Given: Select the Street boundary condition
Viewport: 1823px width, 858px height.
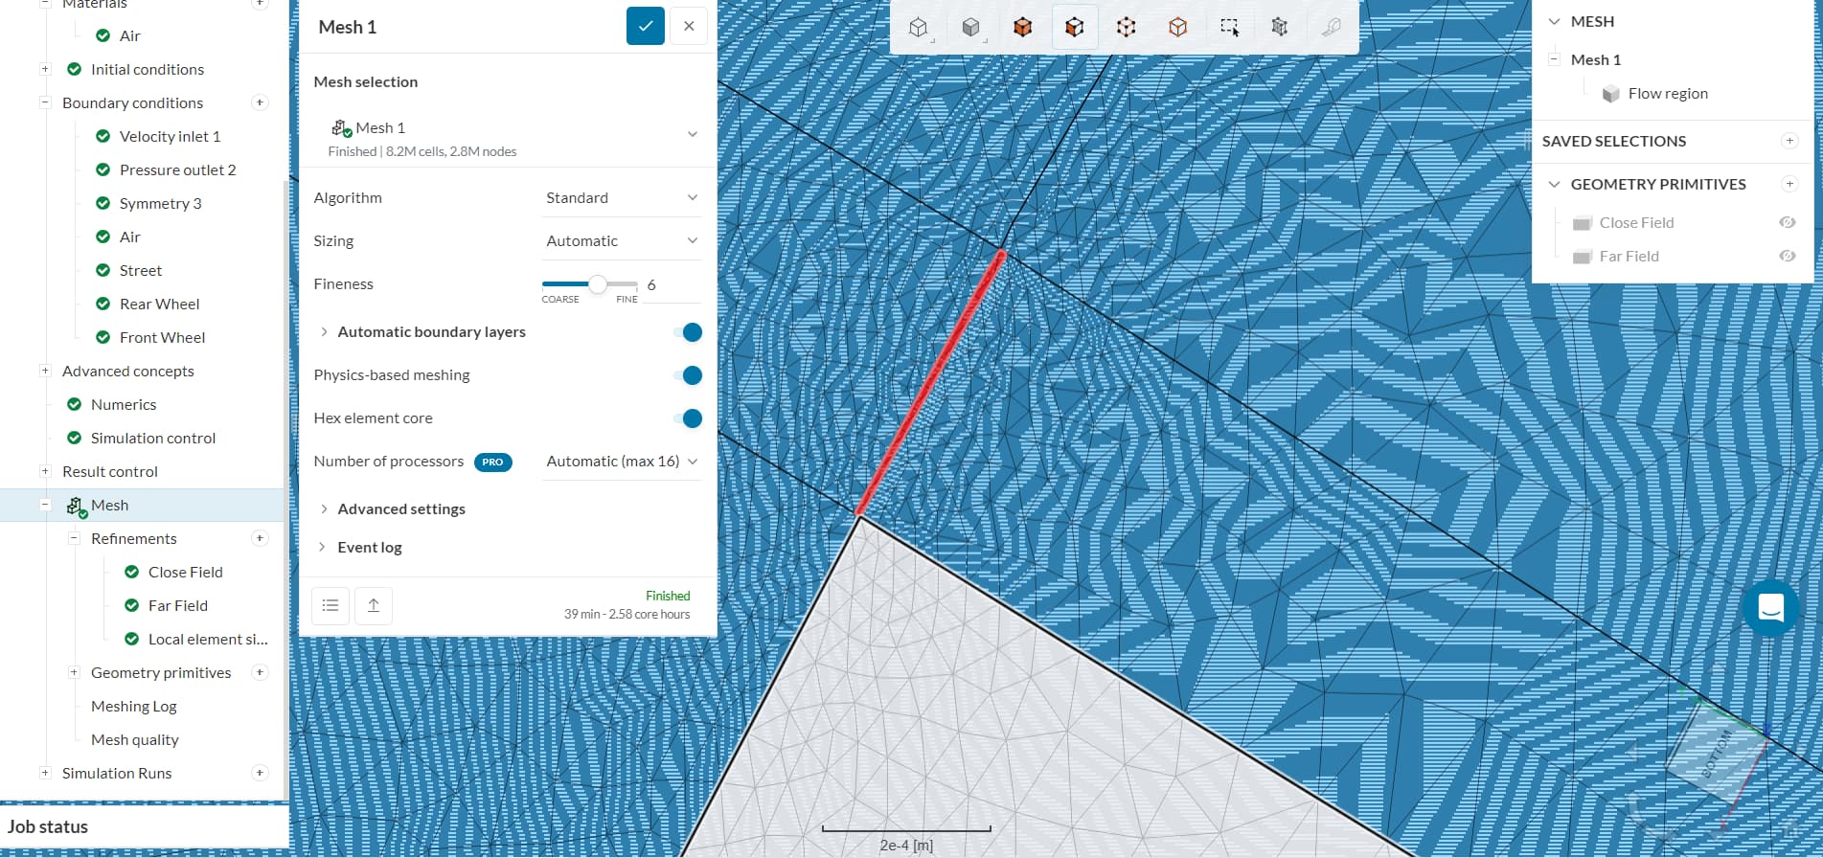Looking at the screenshot, I should pyautogui.click(x=141, y=270).
